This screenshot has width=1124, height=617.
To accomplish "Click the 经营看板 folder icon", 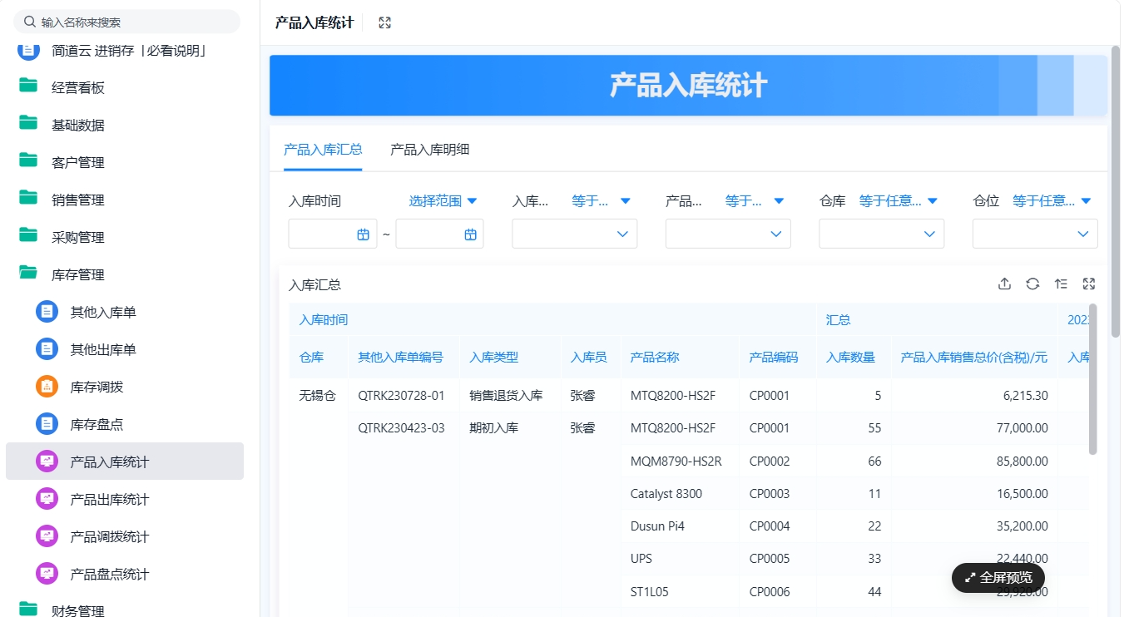I will [29, 85].
